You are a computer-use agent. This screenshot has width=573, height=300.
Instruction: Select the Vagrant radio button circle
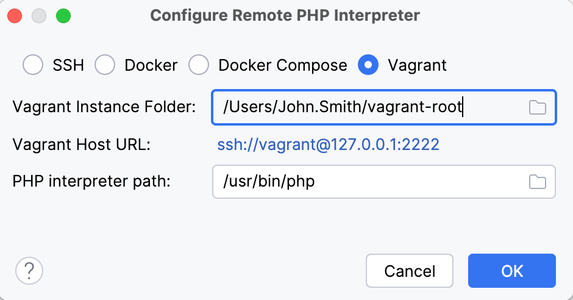[368, 65]
